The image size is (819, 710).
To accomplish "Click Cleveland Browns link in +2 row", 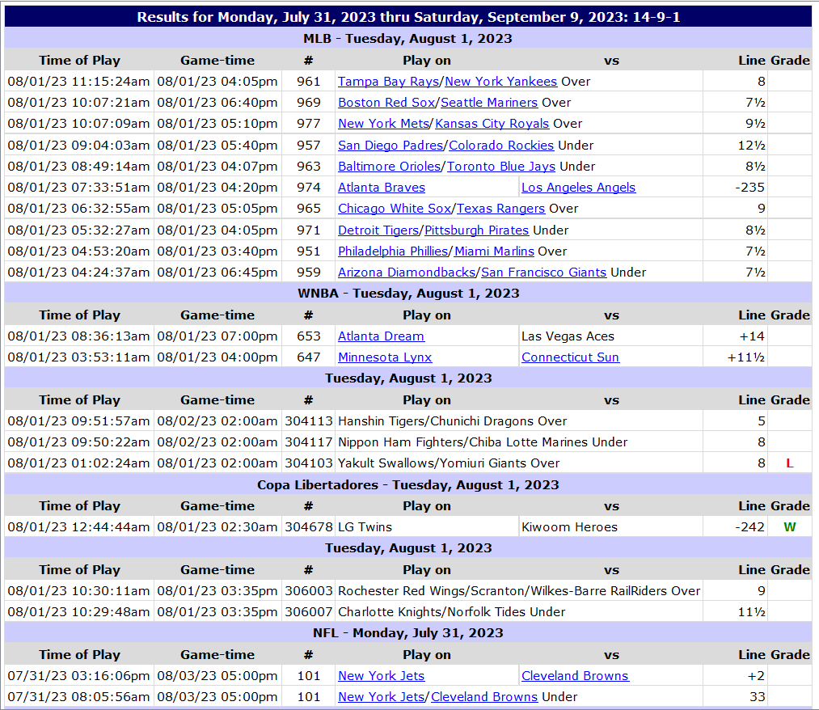I will tap(575, 676).
